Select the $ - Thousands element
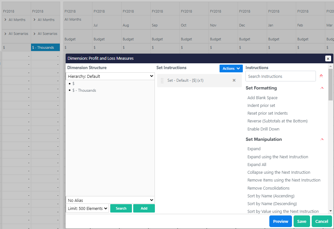334x229 pixels. pyautogui.click(x=84, y=90)
